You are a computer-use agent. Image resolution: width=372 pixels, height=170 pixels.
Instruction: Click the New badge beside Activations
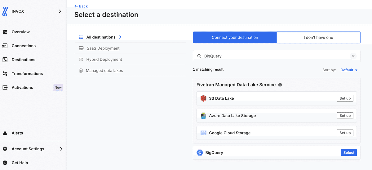coord(58,88)
